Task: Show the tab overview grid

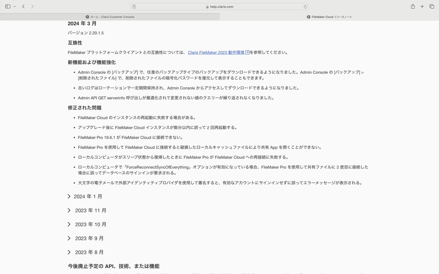Action: [x=432, y=6]
